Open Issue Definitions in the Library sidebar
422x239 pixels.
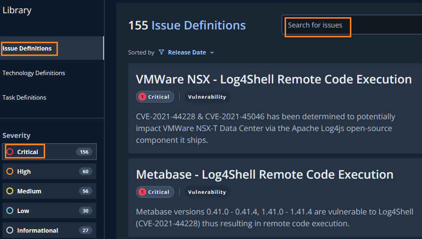point(27,49)
